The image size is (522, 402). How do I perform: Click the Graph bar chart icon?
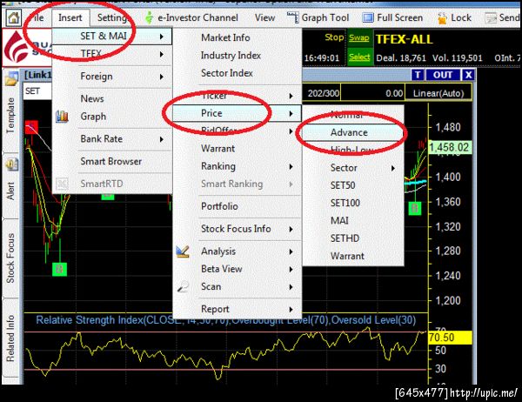63,117
